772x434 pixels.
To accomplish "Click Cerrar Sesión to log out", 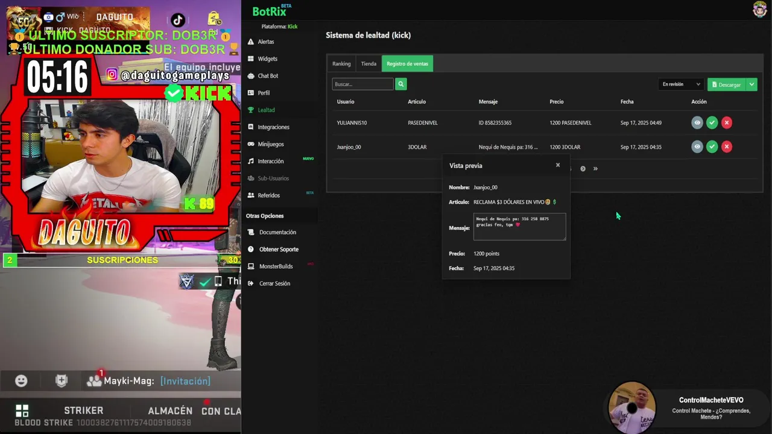I will (274, 283).
